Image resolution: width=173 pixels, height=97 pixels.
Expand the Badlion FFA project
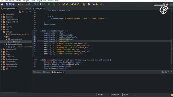(1, 14)
